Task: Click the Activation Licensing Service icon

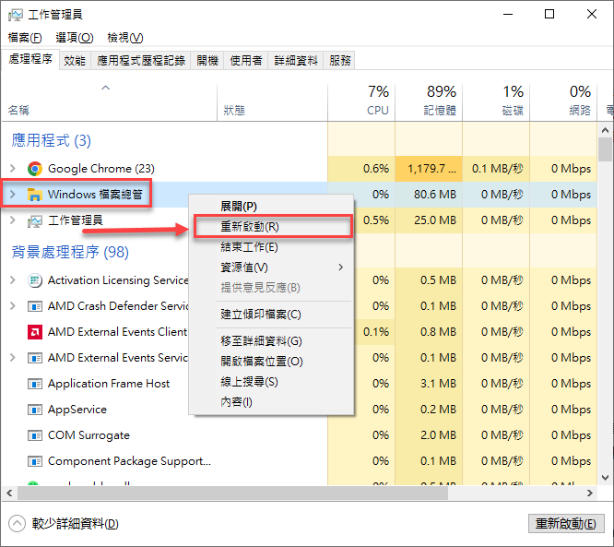Action: (x=35, y=280)
